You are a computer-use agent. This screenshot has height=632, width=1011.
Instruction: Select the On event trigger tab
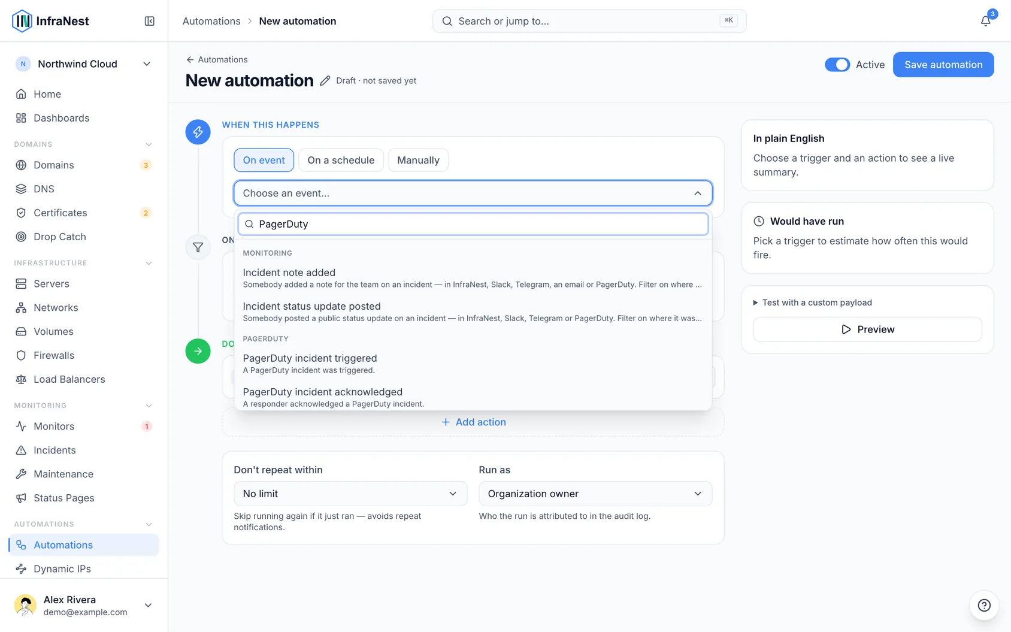coord(264,160)
